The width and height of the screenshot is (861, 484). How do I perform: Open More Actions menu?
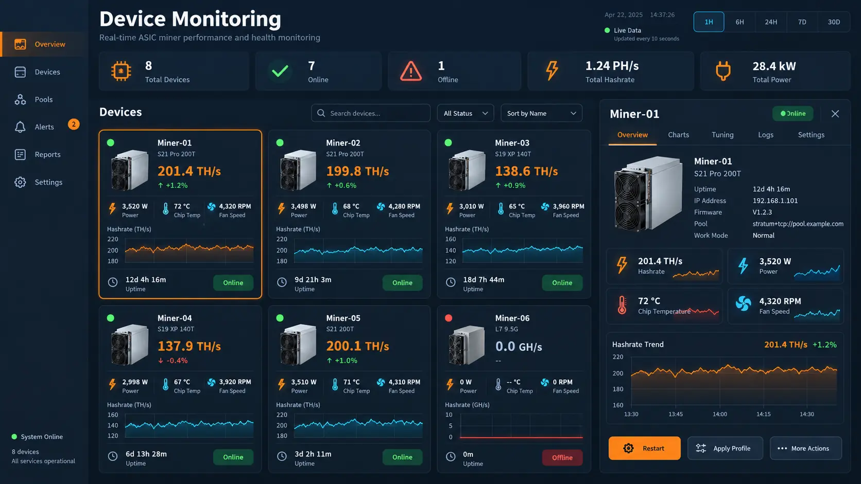click(x=806, y=449)
